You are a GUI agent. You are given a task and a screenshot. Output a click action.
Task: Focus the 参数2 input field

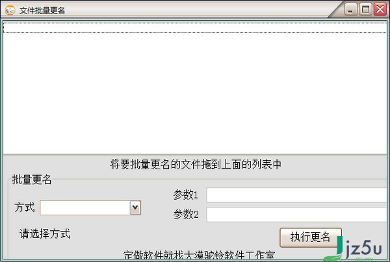point(296,215)
